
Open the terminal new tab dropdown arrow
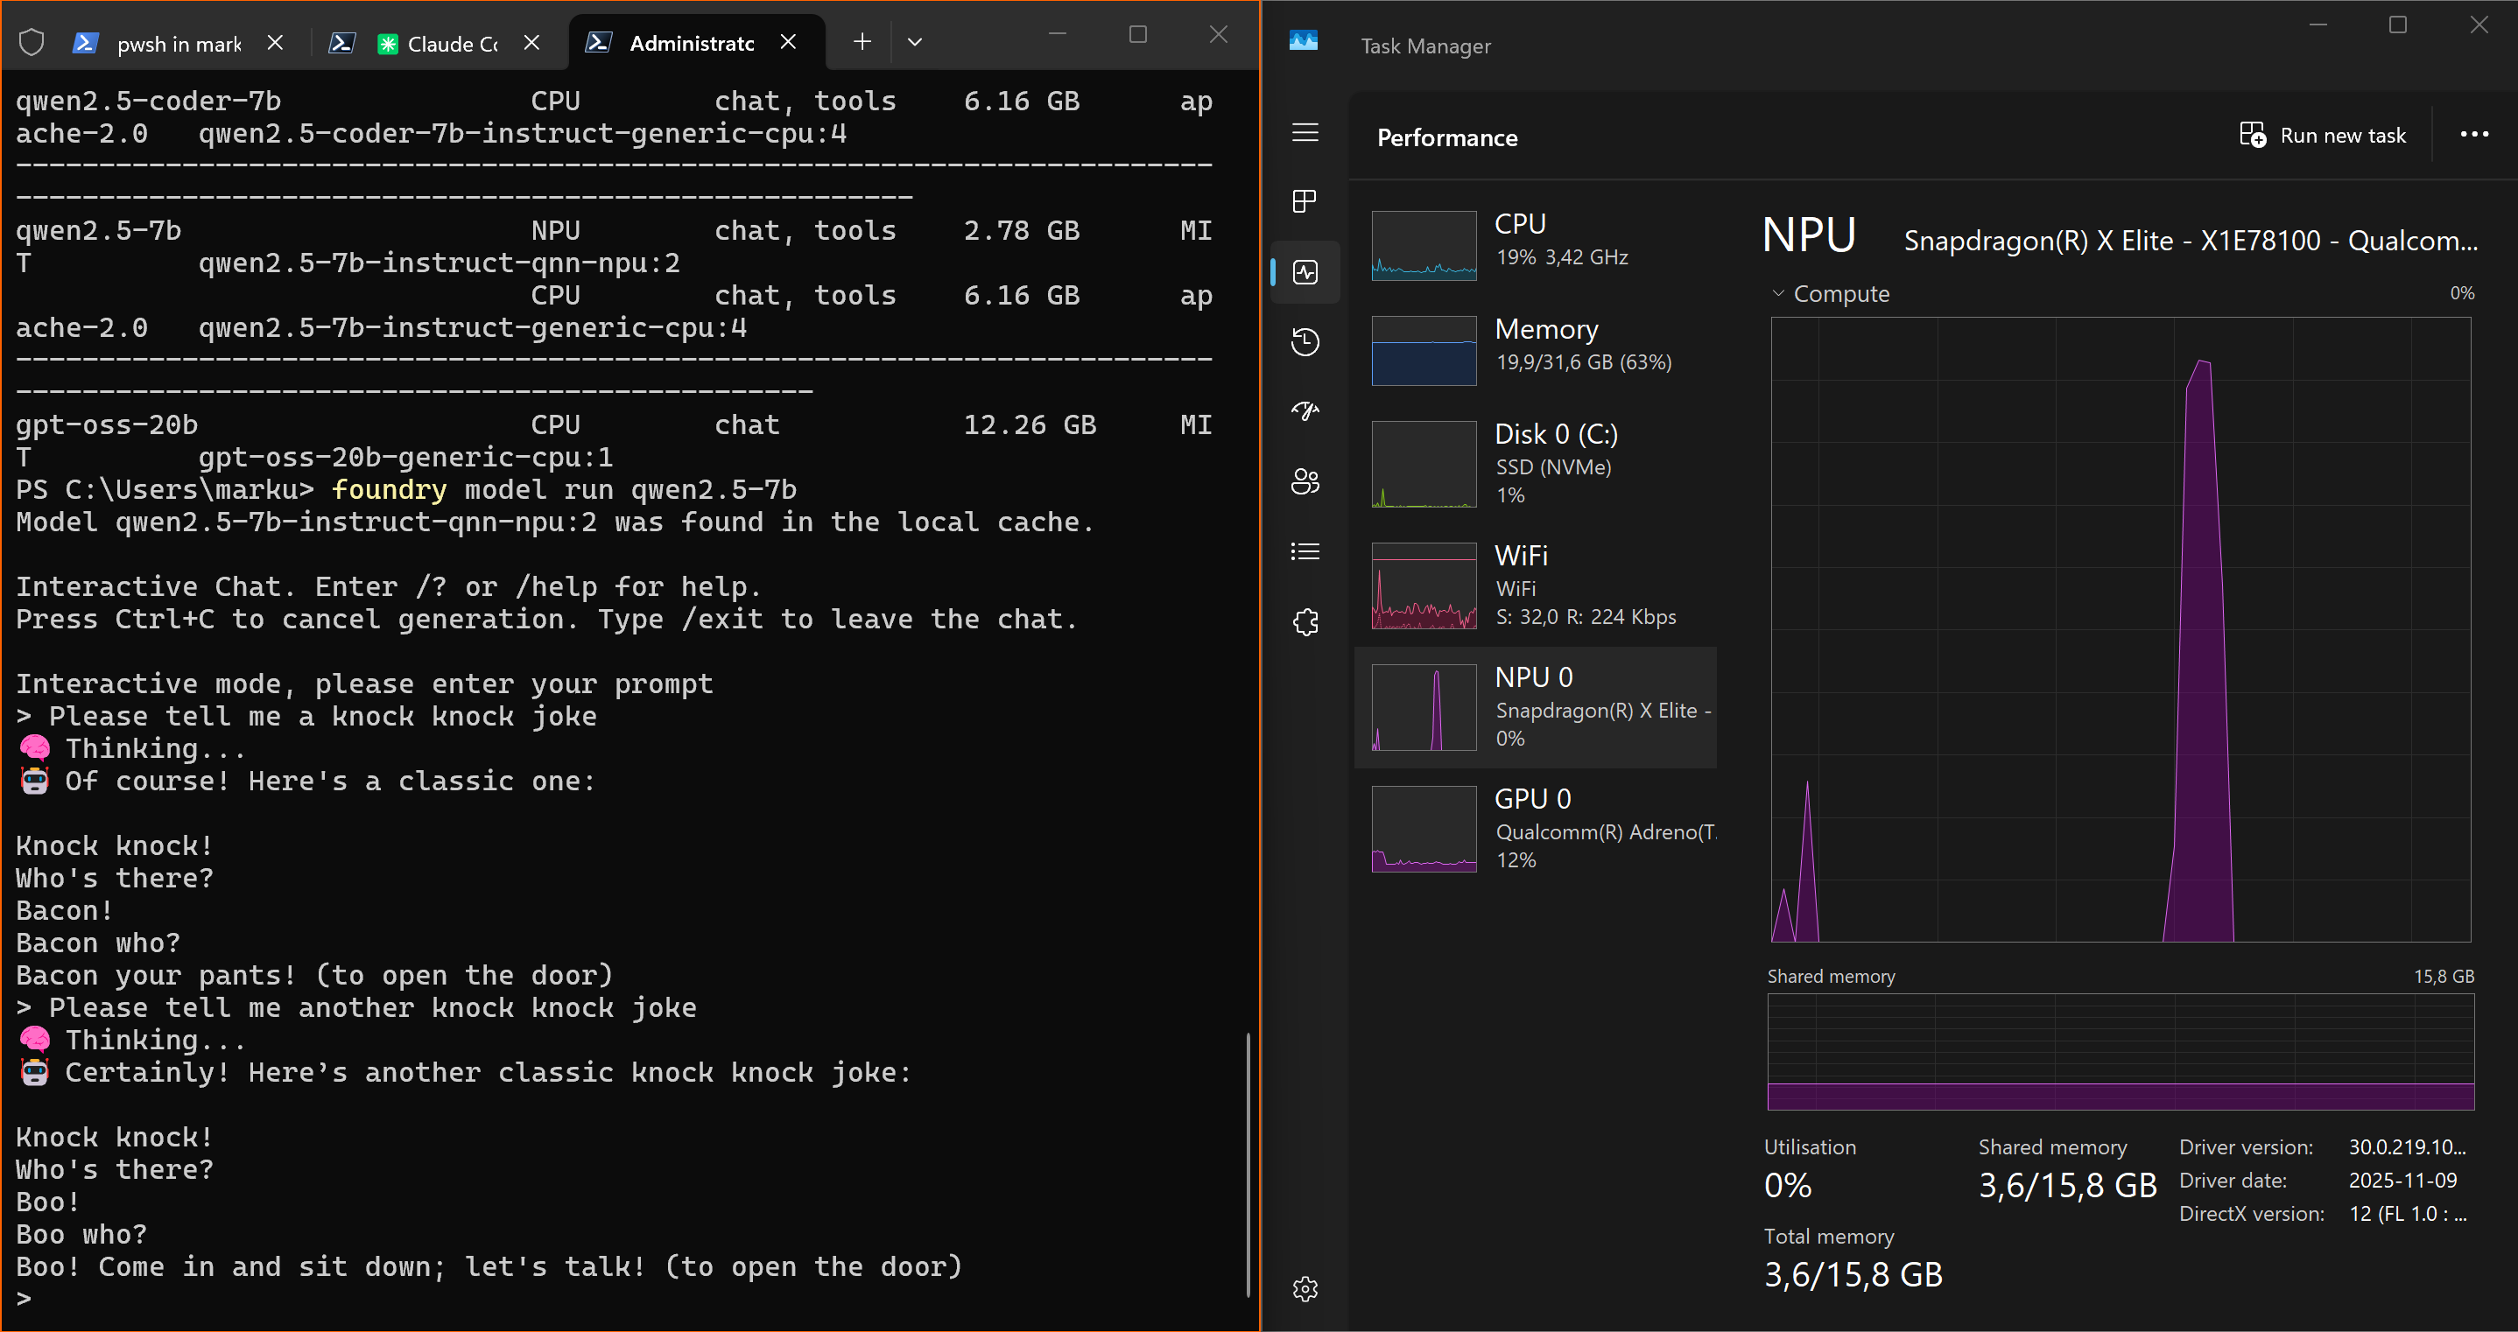point(914,42)
